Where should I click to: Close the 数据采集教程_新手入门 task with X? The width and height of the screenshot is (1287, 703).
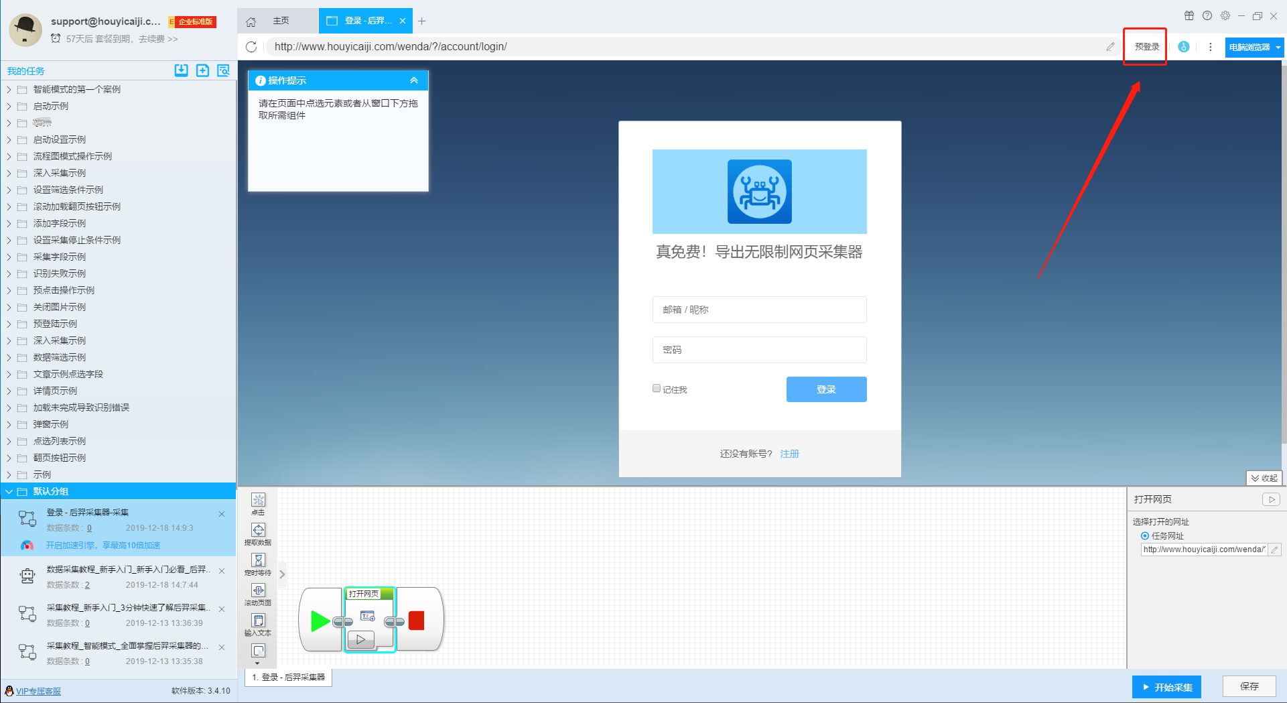222,571
